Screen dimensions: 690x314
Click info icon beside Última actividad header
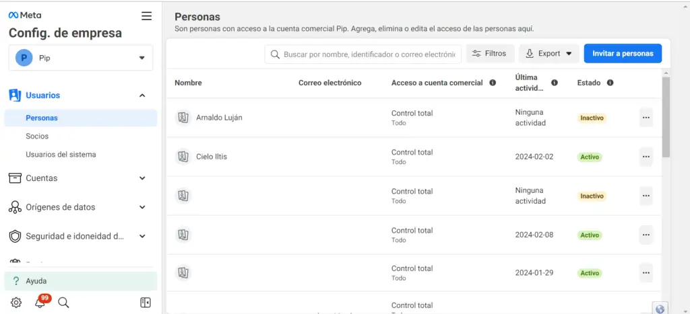[x=555, y=83]
